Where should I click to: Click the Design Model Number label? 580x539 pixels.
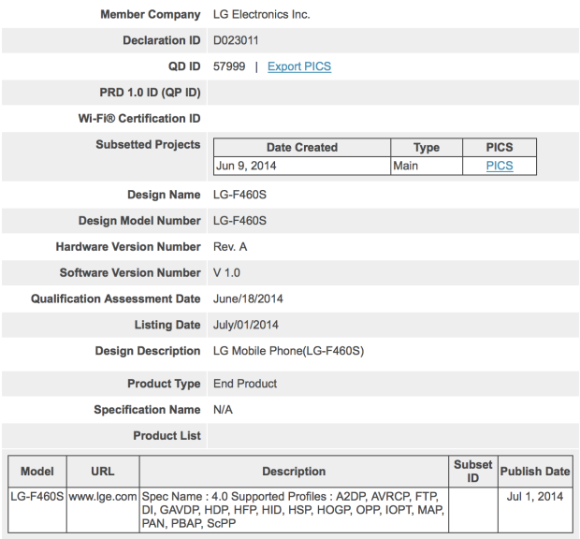[x=139, y=221]
